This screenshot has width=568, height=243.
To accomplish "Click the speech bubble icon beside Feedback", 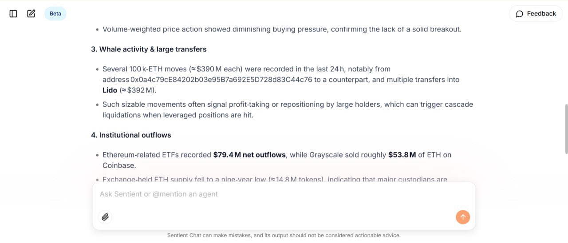I will pos(519,14).
